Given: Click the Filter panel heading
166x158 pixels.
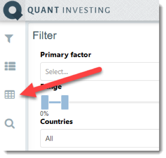Looking at the screenshot, I should click(x=45, y=35).
